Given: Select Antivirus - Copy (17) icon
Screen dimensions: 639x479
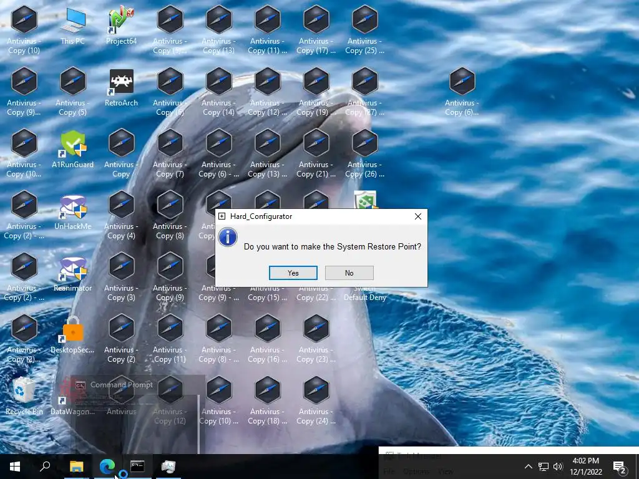Looking at the screenshot, I should 316,31.
